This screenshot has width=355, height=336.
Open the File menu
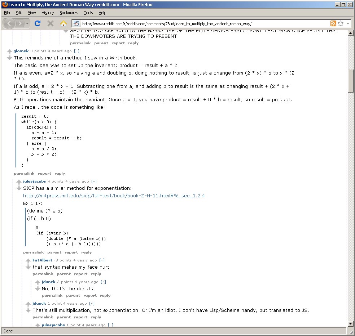click(x=7, y=13)
